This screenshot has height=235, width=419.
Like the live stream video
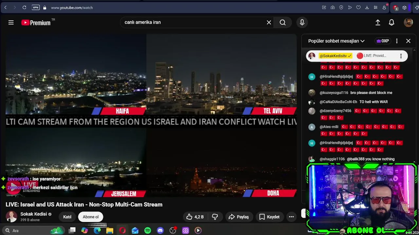coord(195,217)
